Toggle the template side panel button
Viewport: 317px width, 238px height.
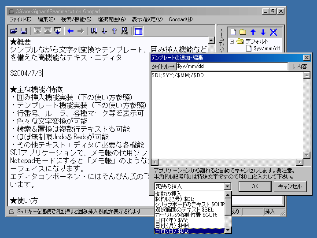tap(139, 31)
